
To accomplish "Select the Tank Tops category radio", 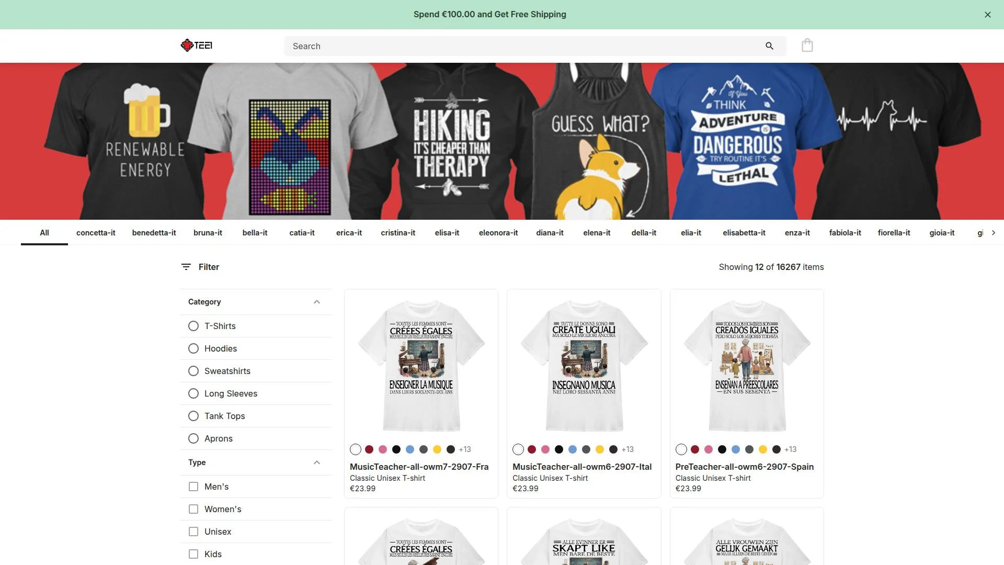I will 193,416.
